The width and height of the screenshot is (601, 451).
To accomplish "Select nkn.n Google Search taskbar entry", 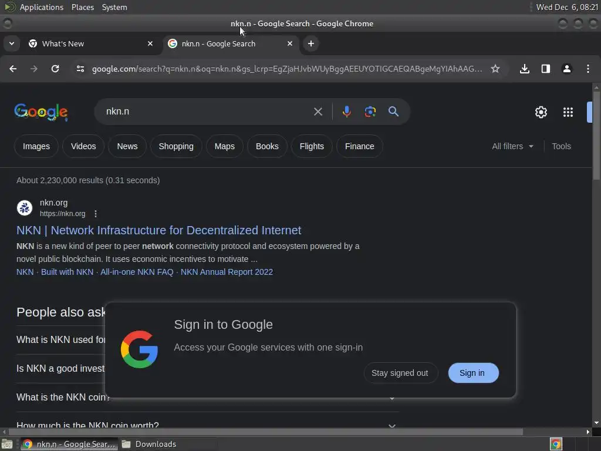I will [x=69, y=444].
